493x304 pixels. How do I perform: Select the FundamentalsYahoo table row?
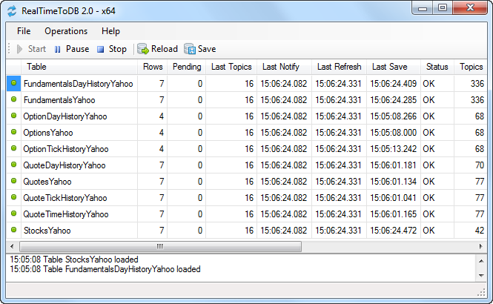pyautogui.click(x=59, y=100)
